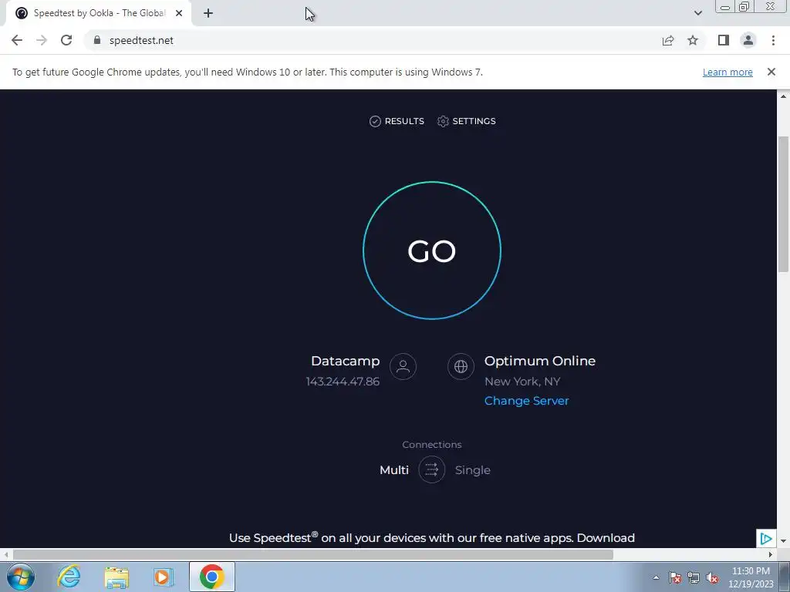
Task: Click the horizontal scrollbar right arrow
Action: click(770, 555)
